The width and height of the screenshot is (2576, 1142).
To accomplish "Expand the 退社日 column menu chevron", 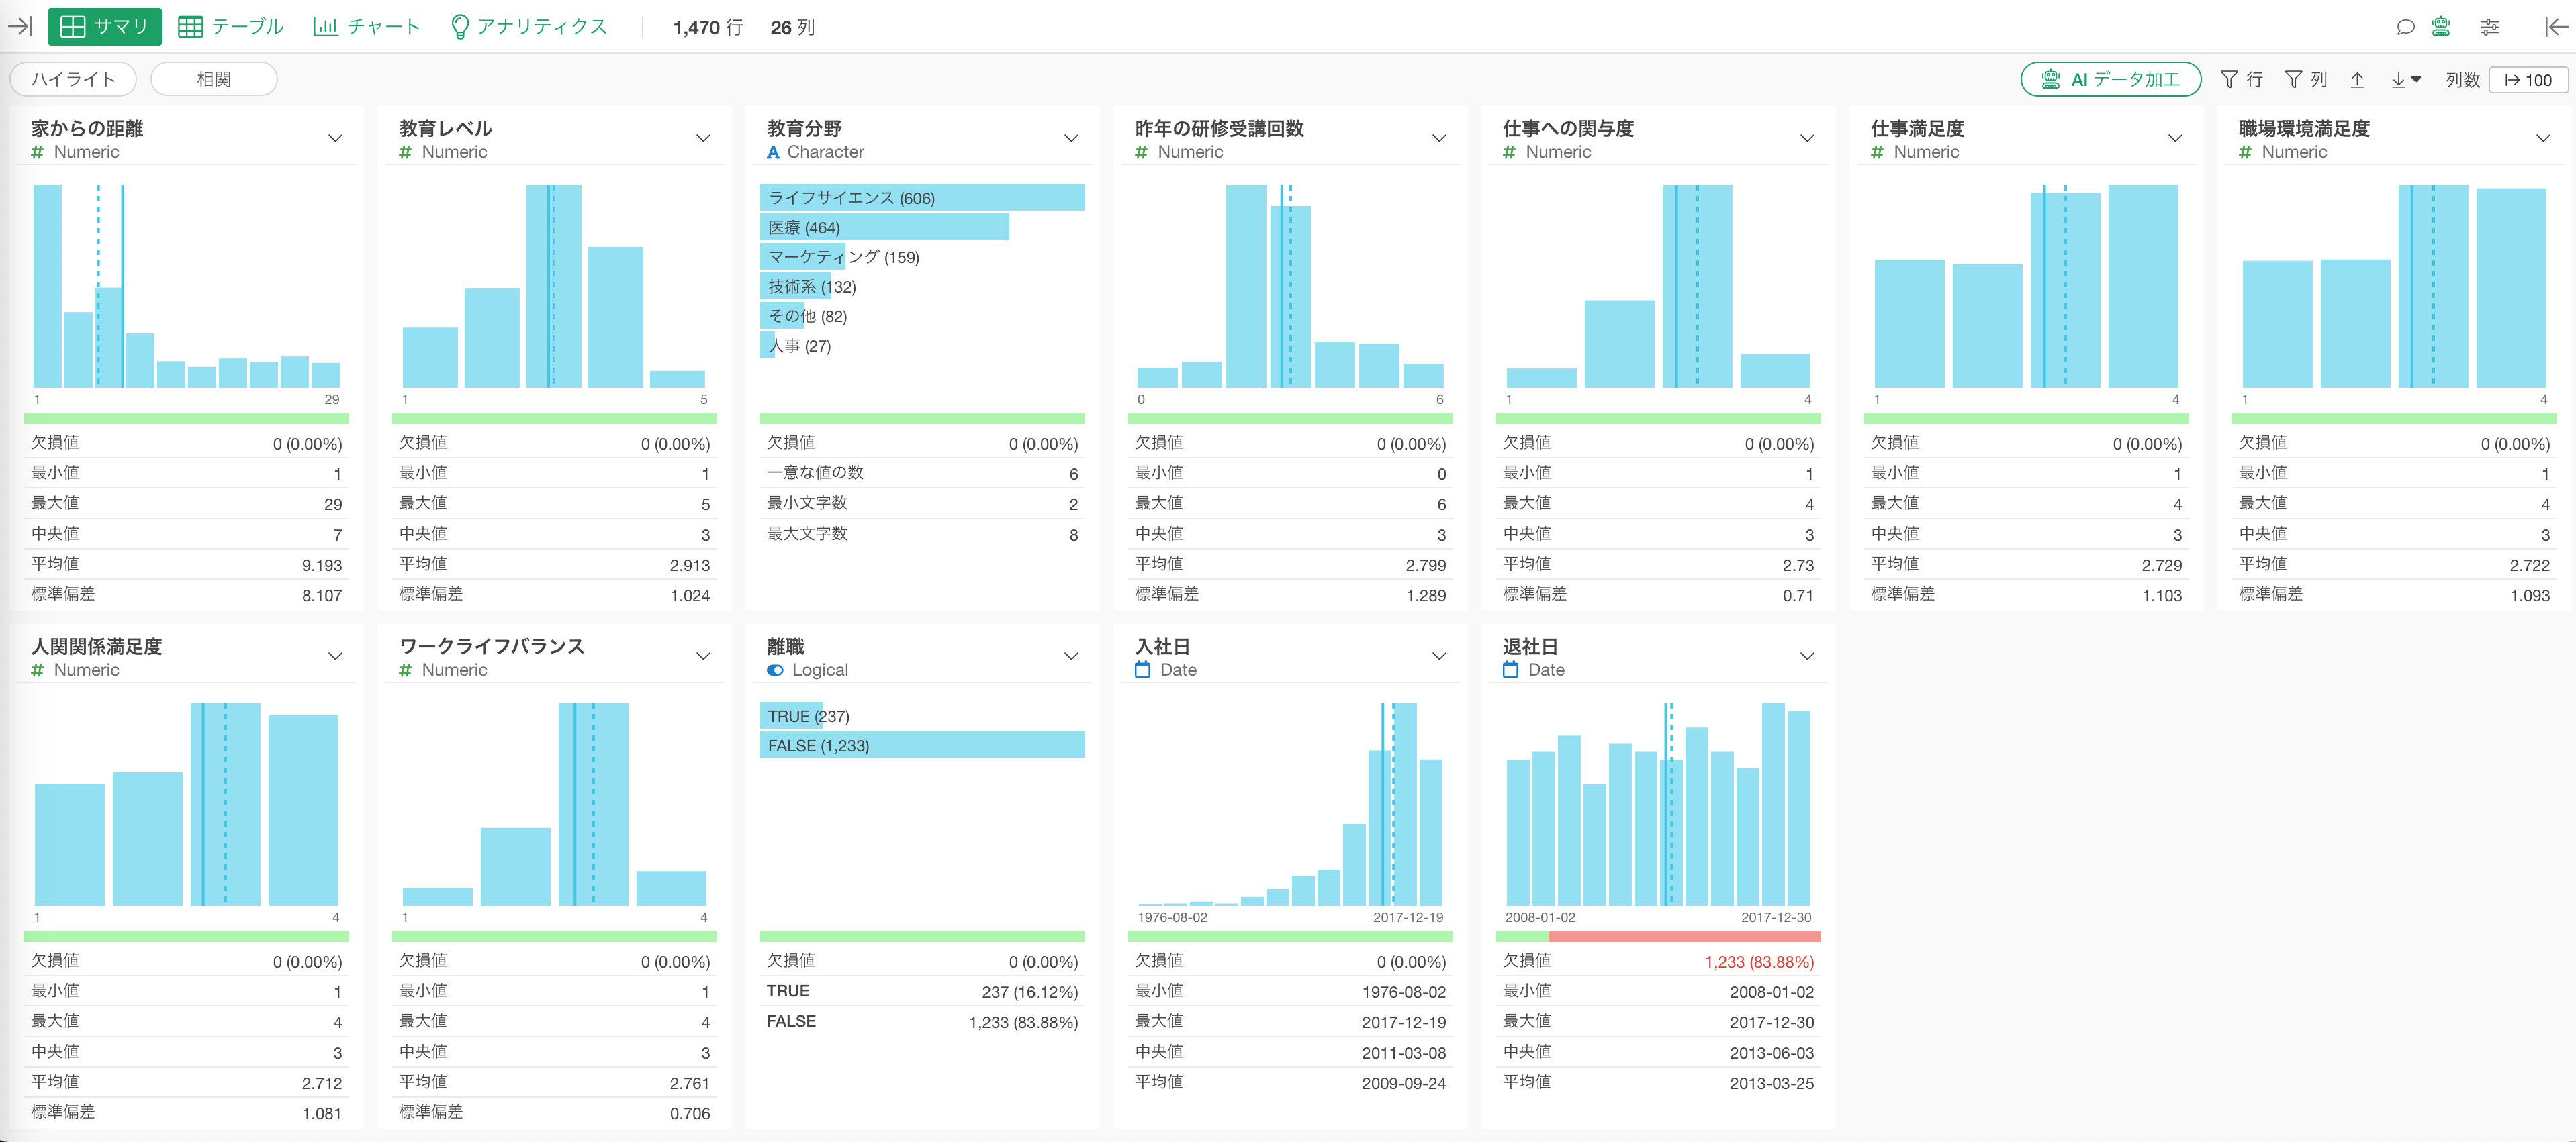I will pyautogui.click(x=1807, y=656).
